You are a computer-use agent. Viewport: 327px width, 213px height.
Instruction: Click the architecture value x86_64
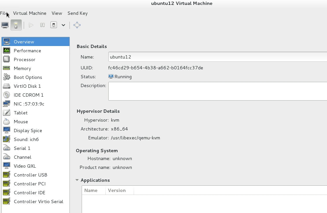(x=119, y=129)
